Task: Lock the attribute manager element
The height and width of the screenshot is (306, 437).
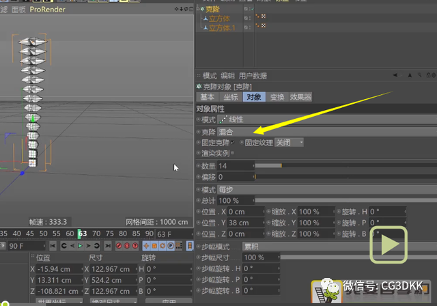Action: click(x=428, y=75)
